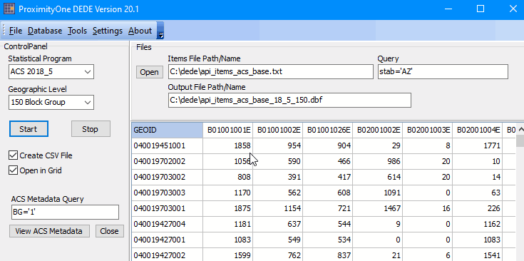Focus the ACS Metadata Query field
The width and height of the screenshot is (524, 261).
point(65,213)
